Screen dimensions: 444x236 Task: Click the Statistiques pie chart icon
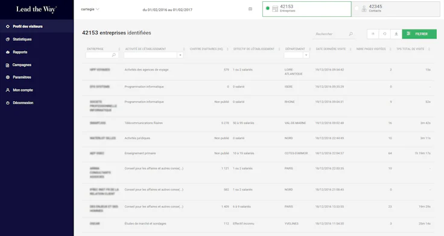(x=8, y=39)
